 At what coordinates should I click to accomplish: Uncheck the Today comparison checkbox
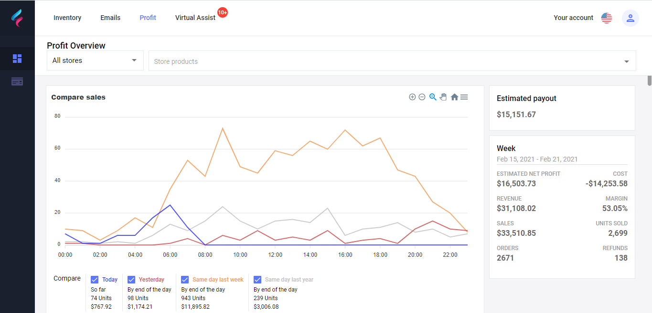click(95, 280)
